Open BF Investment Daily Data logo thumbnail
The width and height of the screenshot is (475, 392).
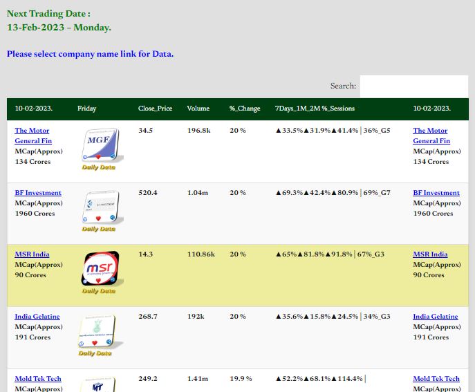tap(101, 211)
